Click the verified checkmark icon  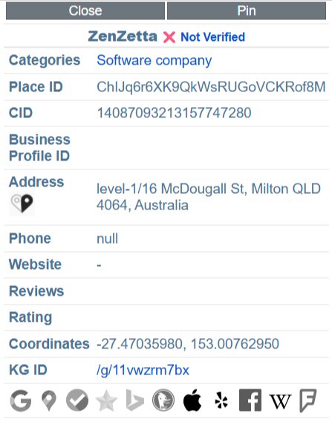[77, 400]
